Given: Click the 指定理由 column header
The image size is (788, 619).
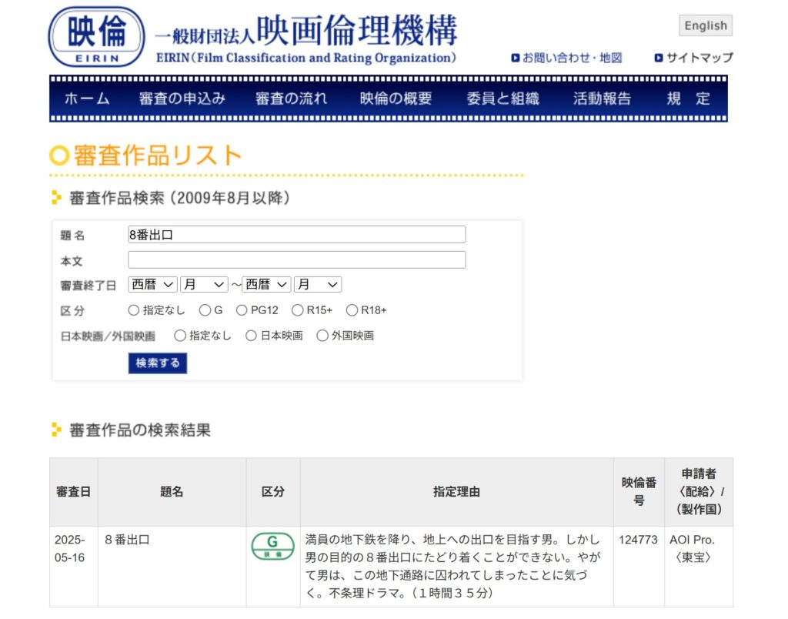Looking at the screenshot, I should tap(456, 492).
